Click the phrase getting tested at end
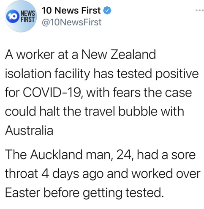Image resolution: width=204 pixels, height=209 pixels. (123, 193)
